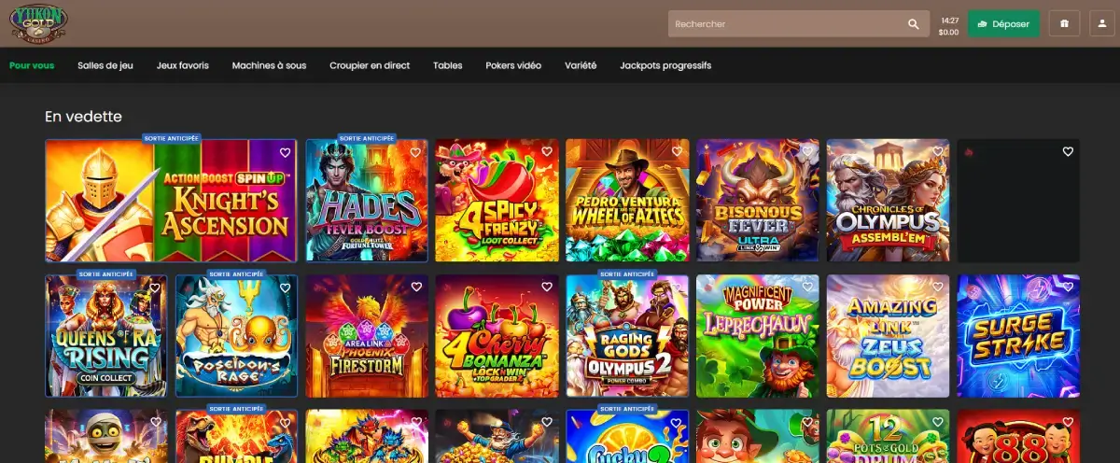Click the Rechercher search field

click(784, 24)
